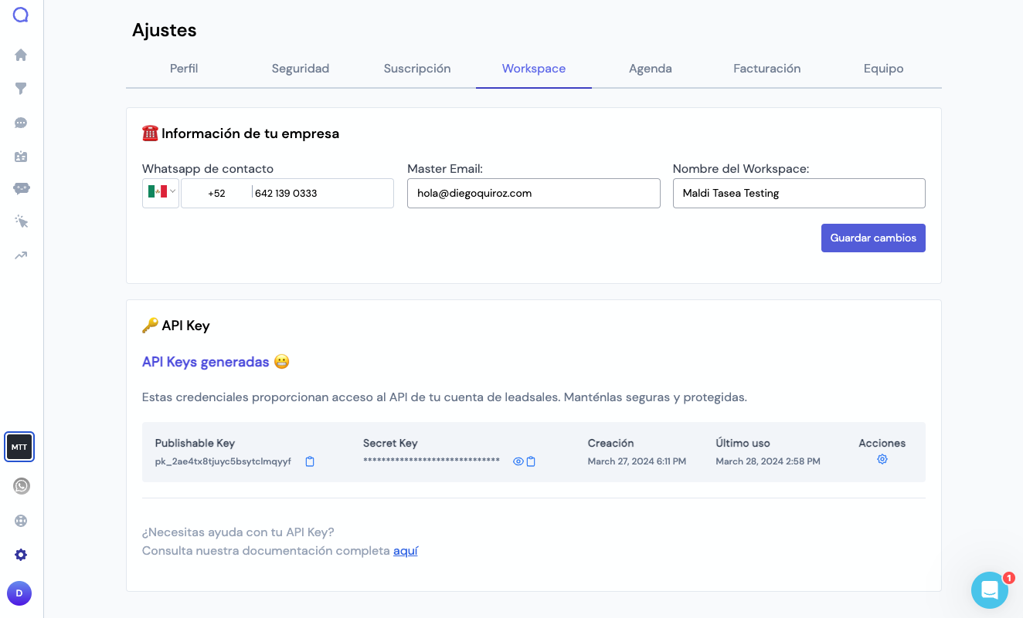1023x618 pixels.
Task: Click the chatbot robot icon in sidebar
Action: [21, 188]
